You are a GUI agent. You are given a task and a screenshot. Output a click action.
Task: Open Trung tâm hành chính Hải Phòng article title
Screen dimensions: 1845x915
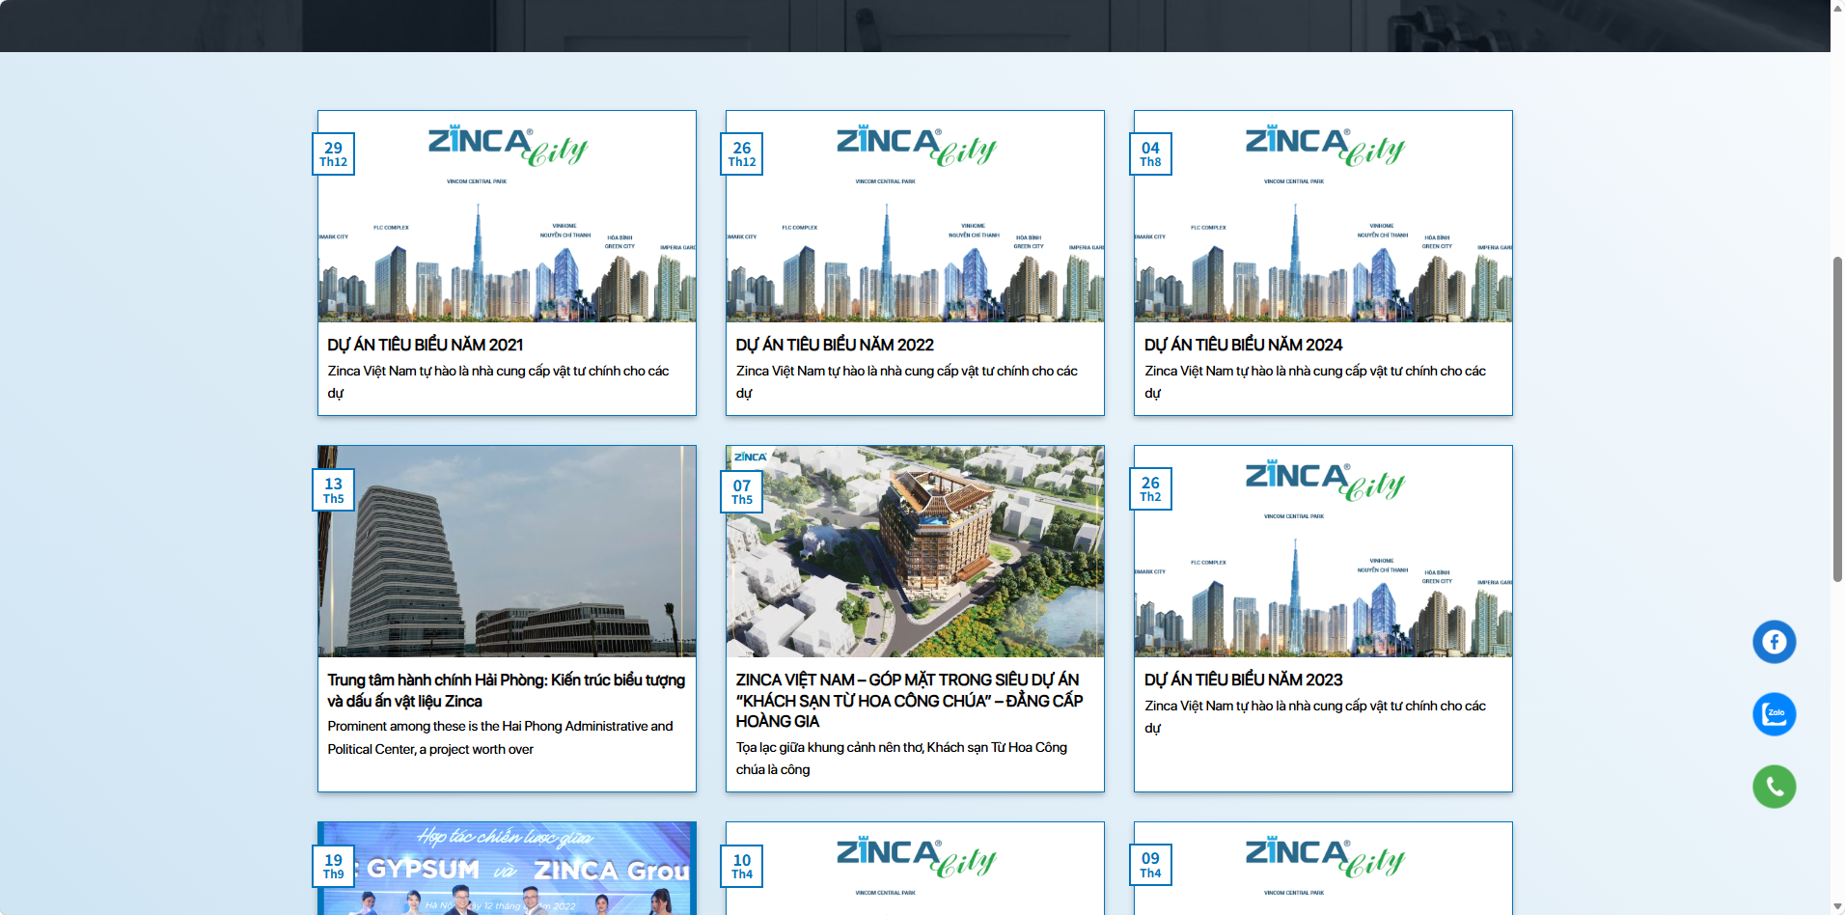[x=506, y=690]
